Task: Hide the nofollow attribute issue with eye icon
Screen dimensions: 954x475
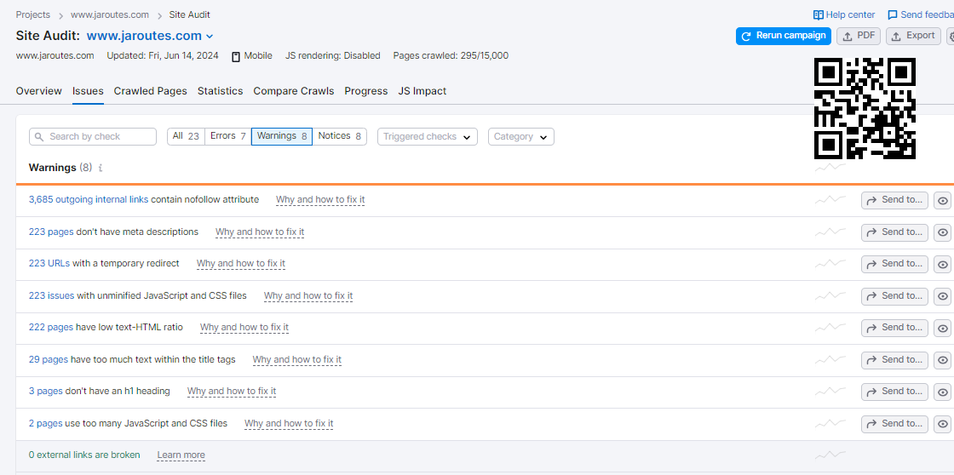Action: 942,201
